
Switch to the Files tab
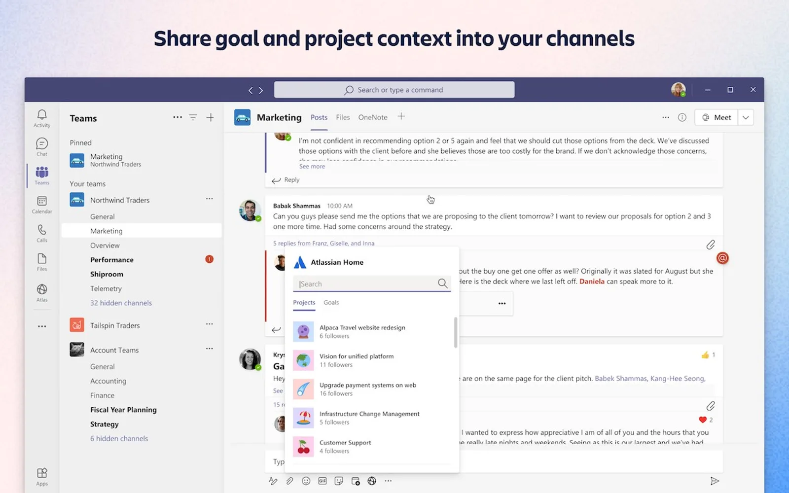click(x=343, y=117)
